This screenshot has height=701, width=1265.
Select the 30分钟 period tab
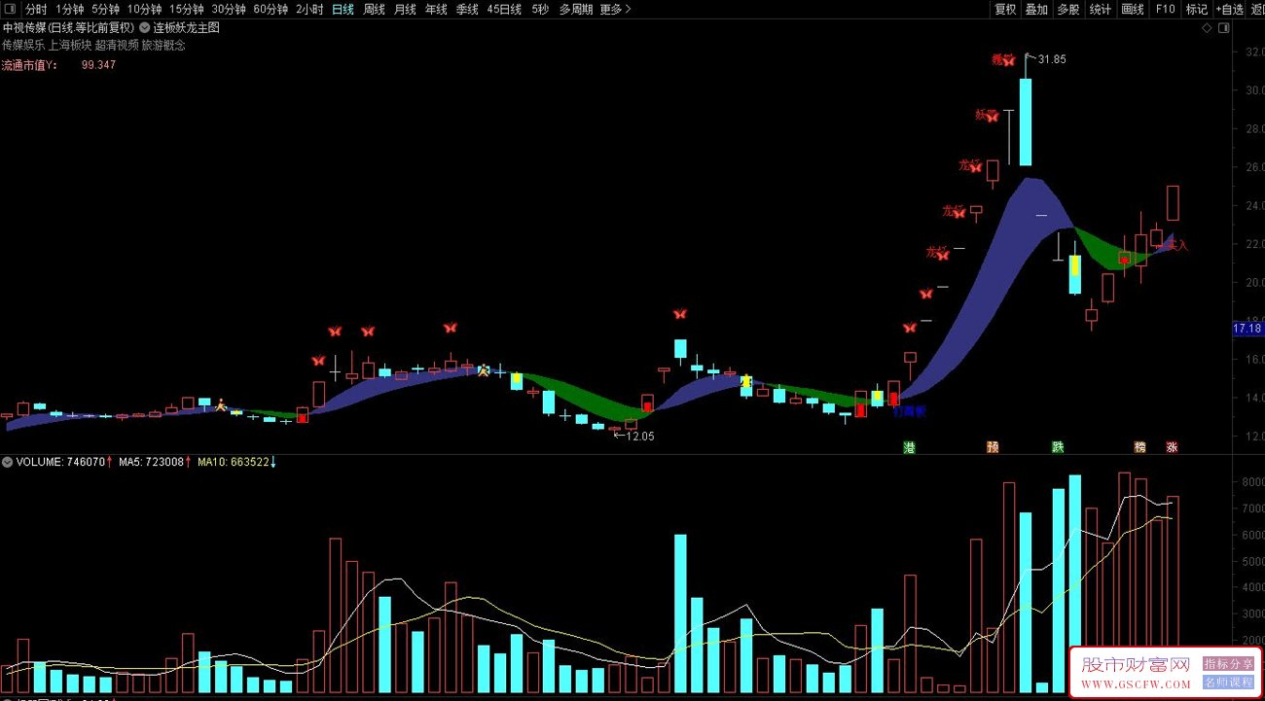pos(229,9)
